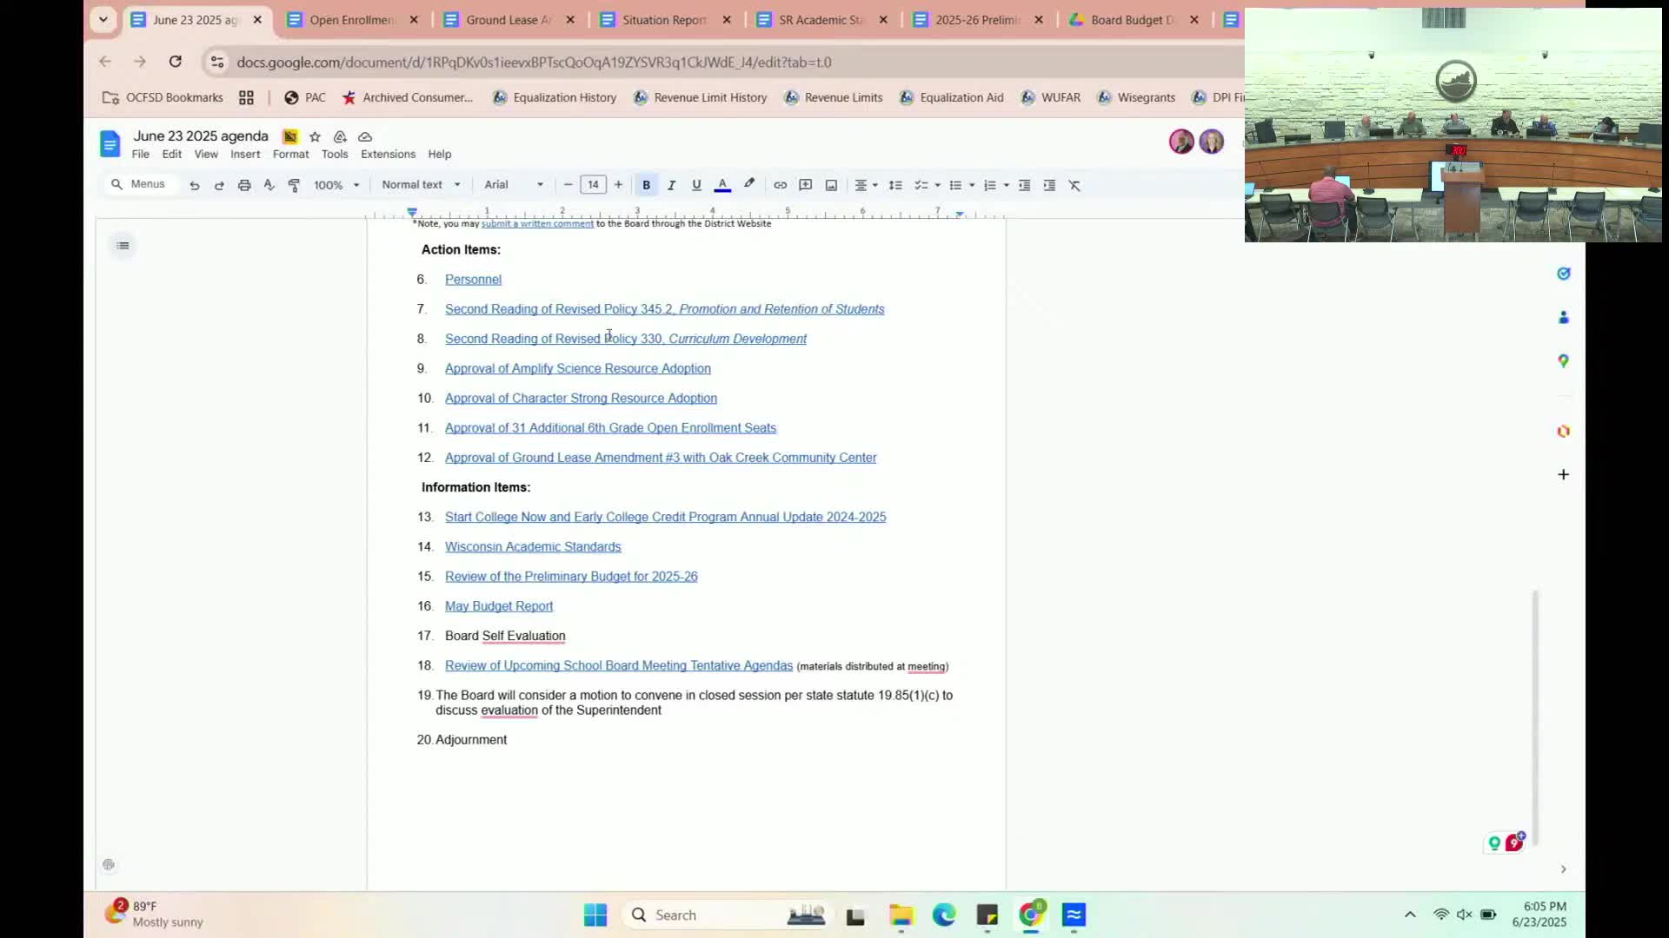
Task: Click the Insert link icon
Action: [780, 185]
